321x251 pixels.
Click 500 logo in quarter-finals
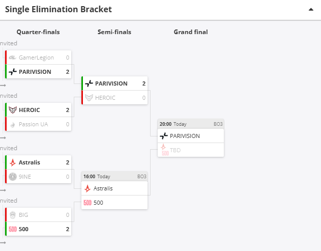(x=13, y=229)
